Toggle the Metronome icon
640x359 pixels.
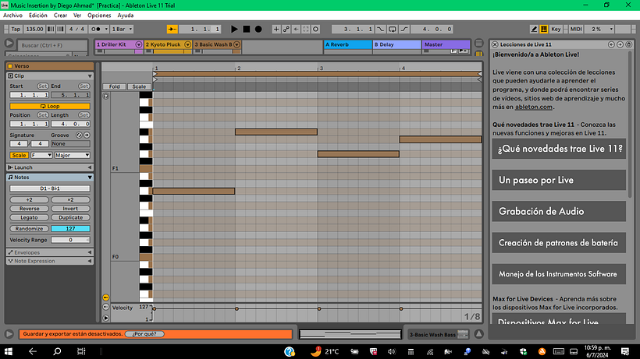(x=95, y=29)
